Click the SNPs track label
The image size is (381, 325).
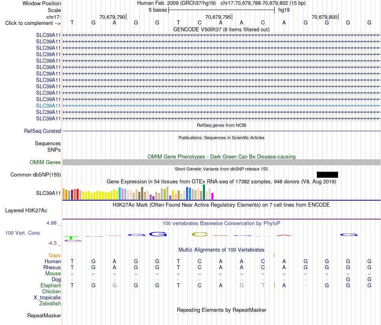tap(54, 150)
